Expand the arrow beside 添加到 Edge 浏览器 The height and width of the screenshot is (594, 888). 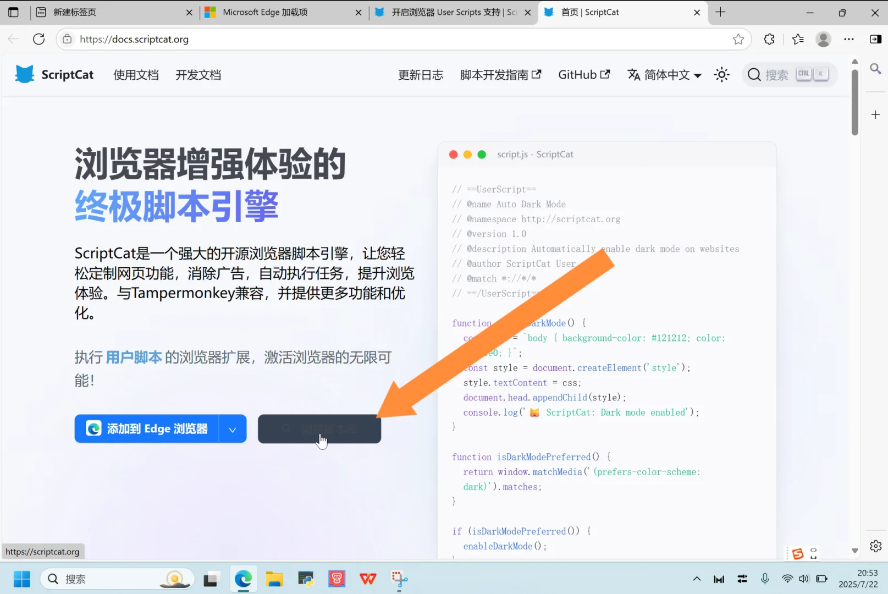pyautogui.click(x=232, y=428)
